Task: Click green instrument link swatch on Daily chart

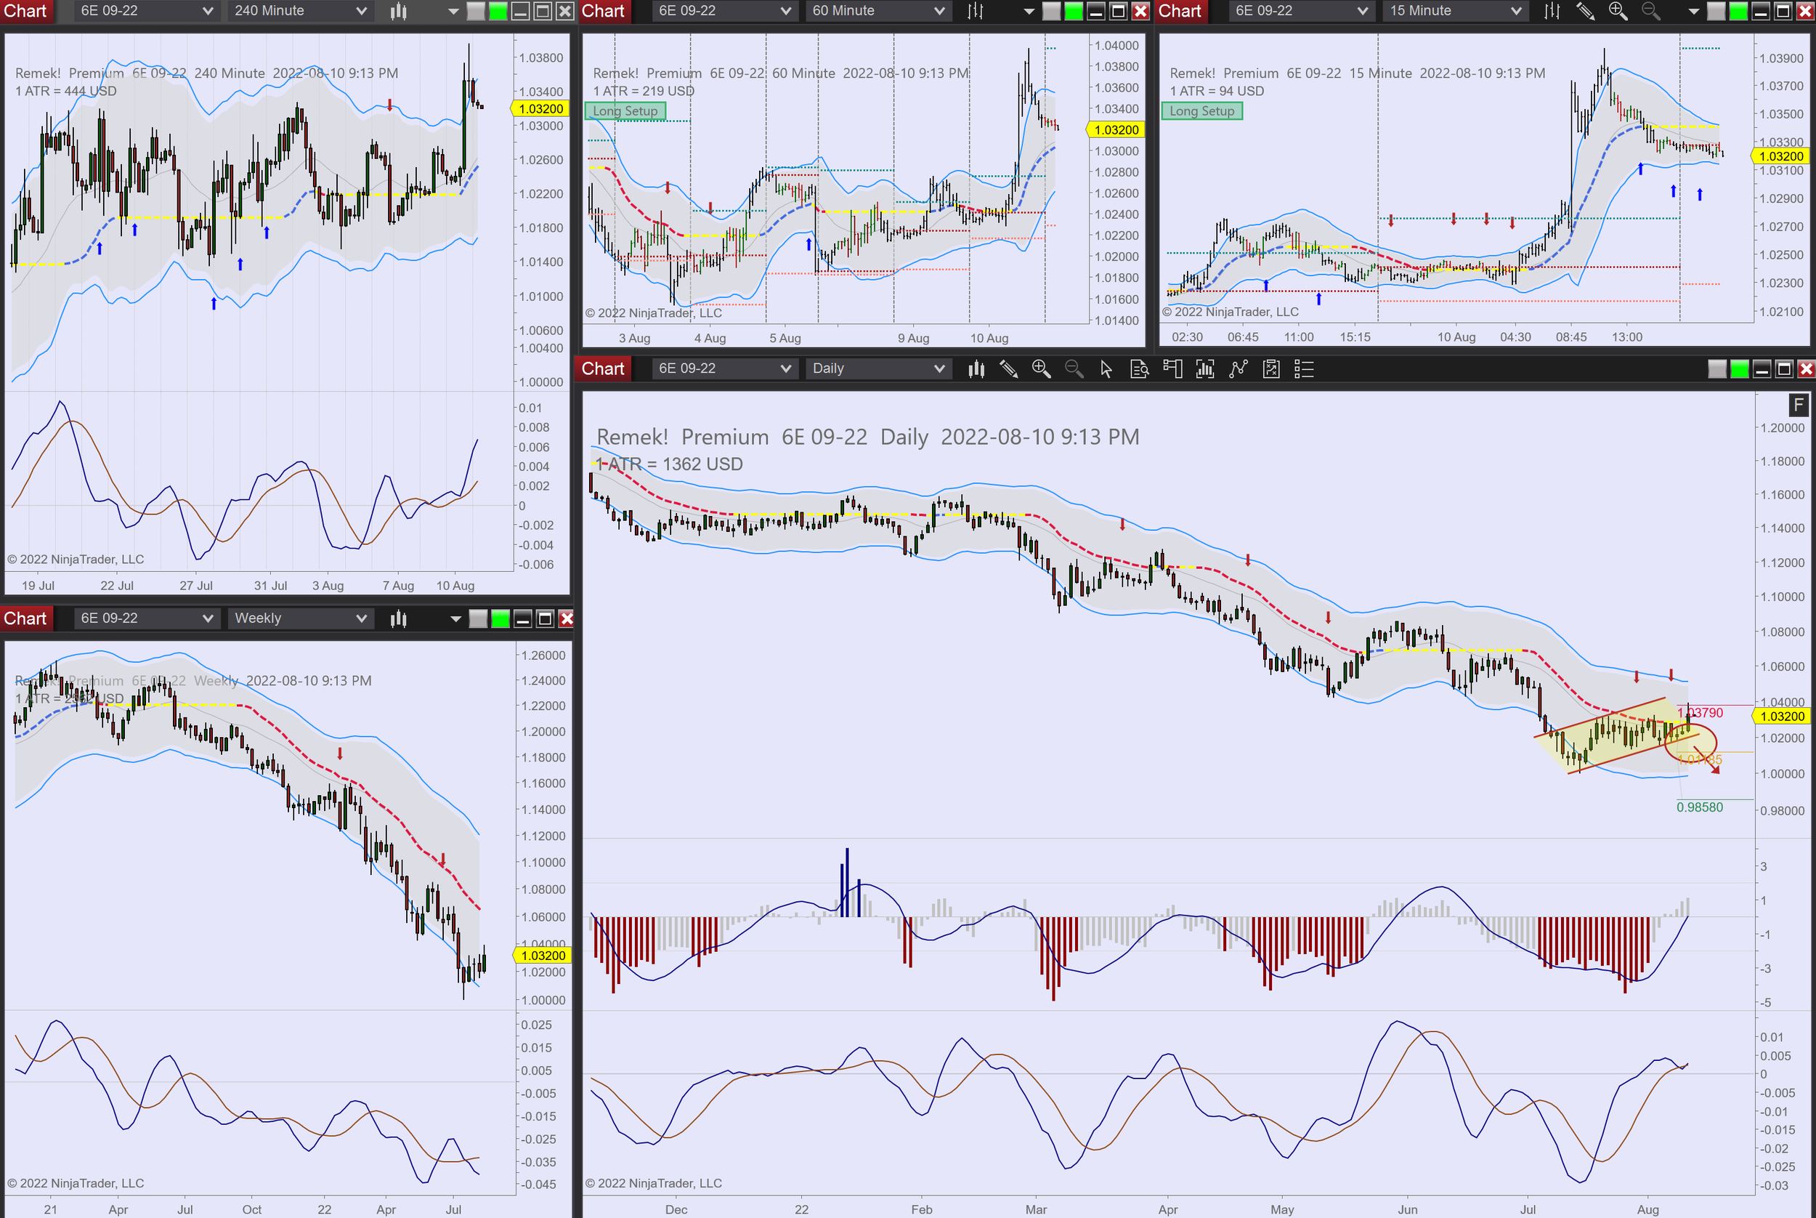Action: pyautogui.click(x=1740, y=369)
